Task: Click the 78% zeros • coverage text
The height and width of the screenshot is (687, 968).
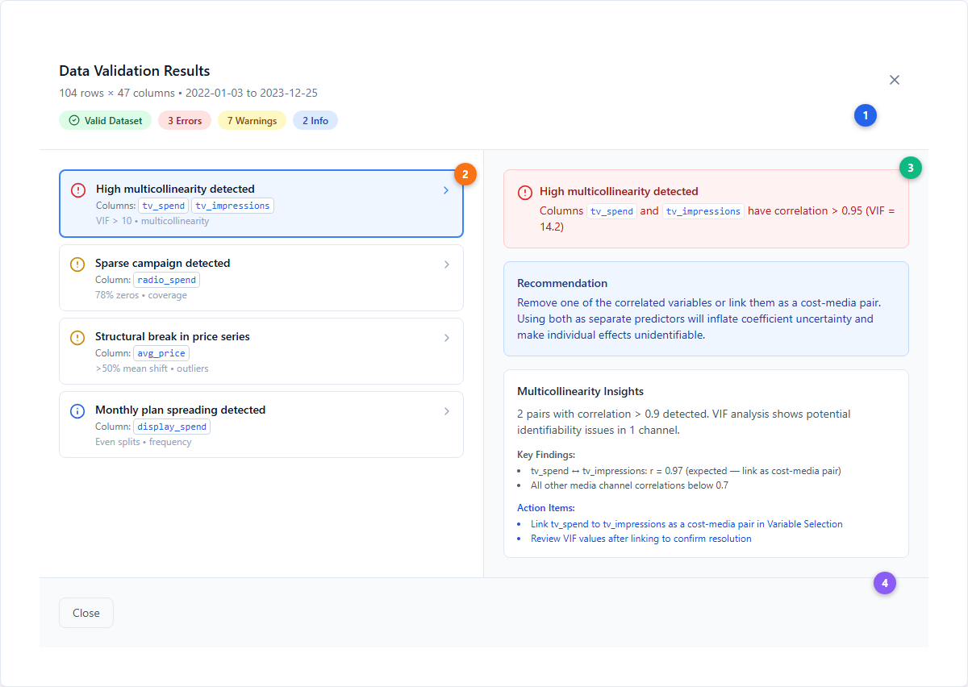Action: click(x=141, y=295)
